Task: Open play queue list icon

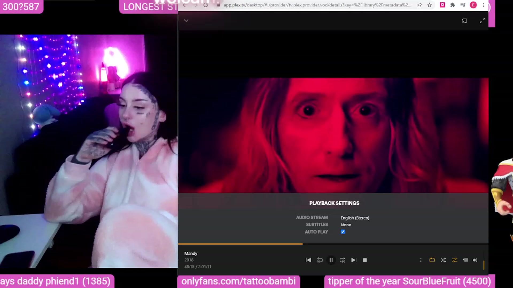Action: pos(466,260)
